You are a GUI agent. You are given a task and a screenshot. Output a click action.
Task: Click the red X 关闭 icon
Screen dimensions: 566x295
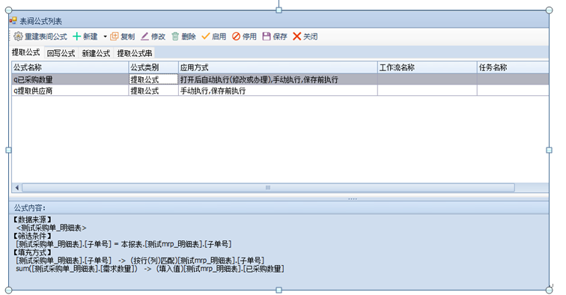(296, 37)
